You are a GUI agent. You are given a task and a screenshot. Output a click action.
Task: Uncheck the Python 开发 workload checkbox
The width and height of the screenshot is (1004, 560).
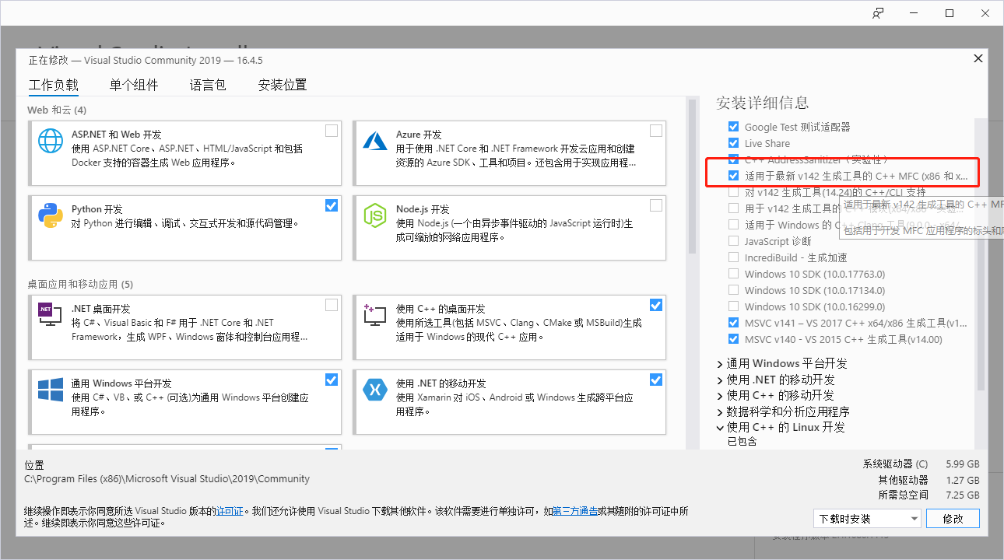click(x=332, y=205)
